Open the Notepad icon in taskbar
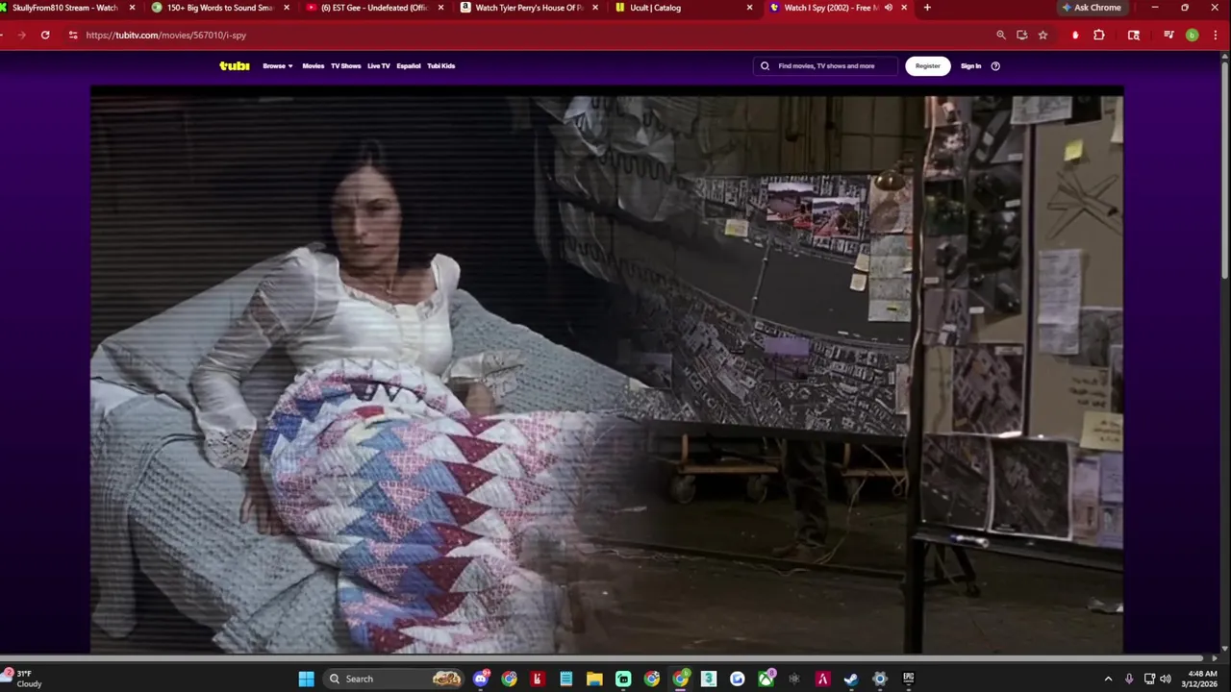The height and width of the screenshot is (692, 1231). [566, 679]
